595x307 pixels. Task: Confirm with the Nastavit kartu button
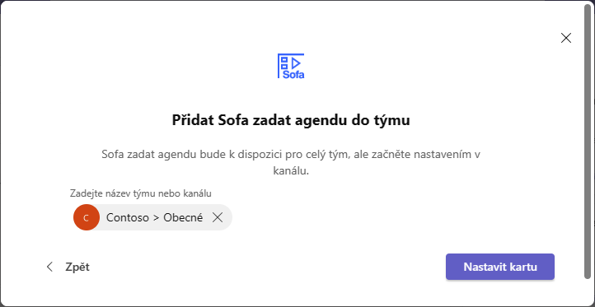(x=500, y=267)
